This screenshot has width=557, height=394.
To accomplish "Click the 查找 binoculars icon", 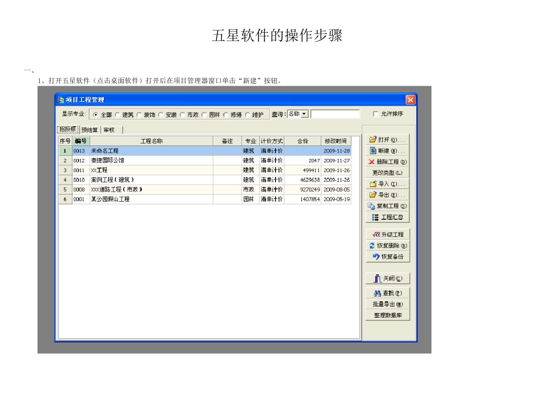I will click(377, 293).
